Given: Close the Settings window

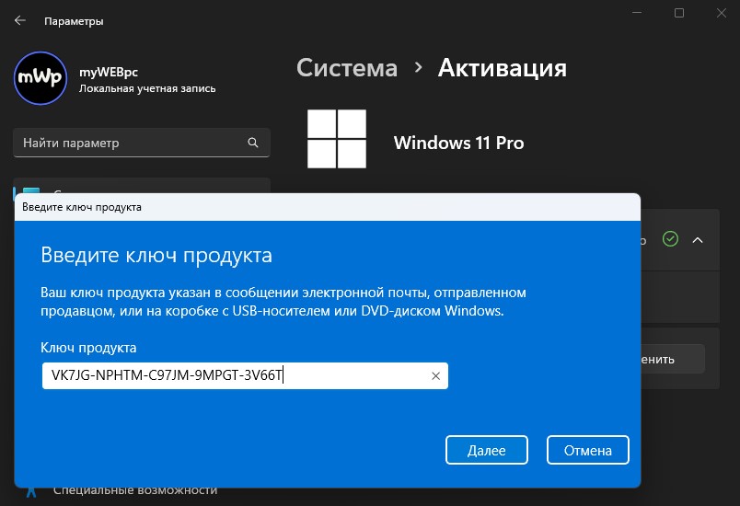Looking at the screenshot, I should (721, 13).
